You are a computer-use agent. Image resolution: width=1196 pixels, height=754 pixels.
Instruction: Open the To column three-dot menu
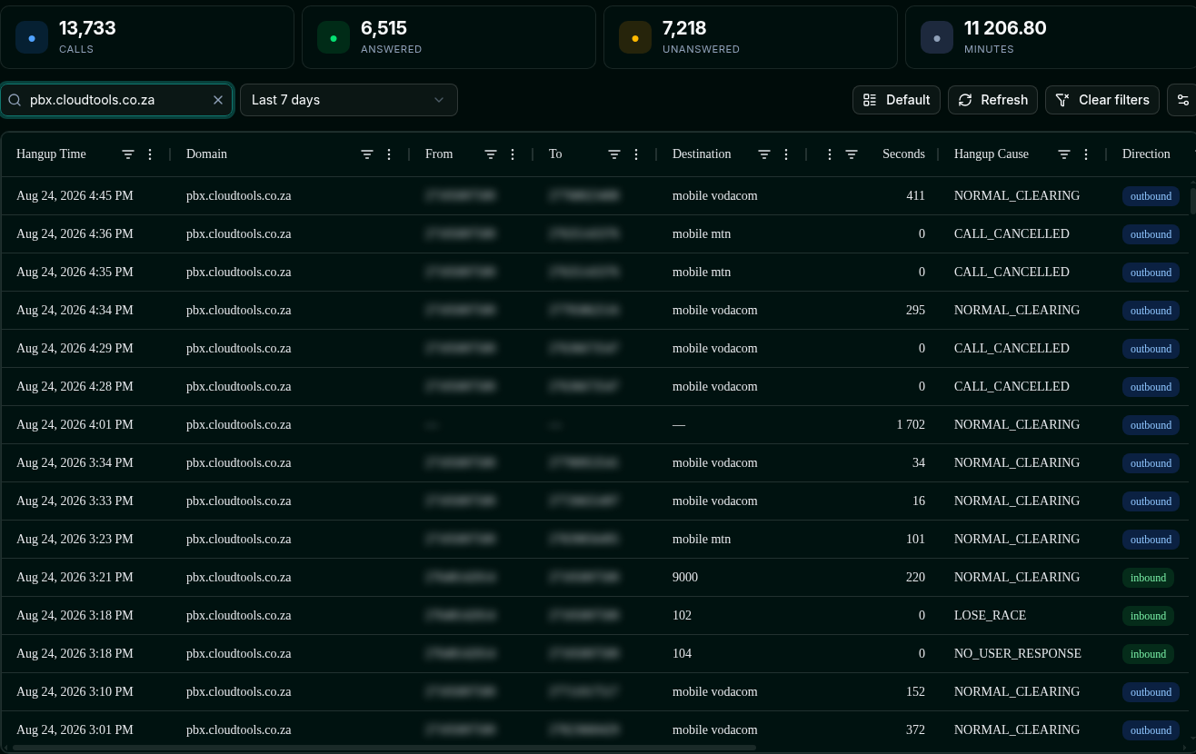coord(636,154)
